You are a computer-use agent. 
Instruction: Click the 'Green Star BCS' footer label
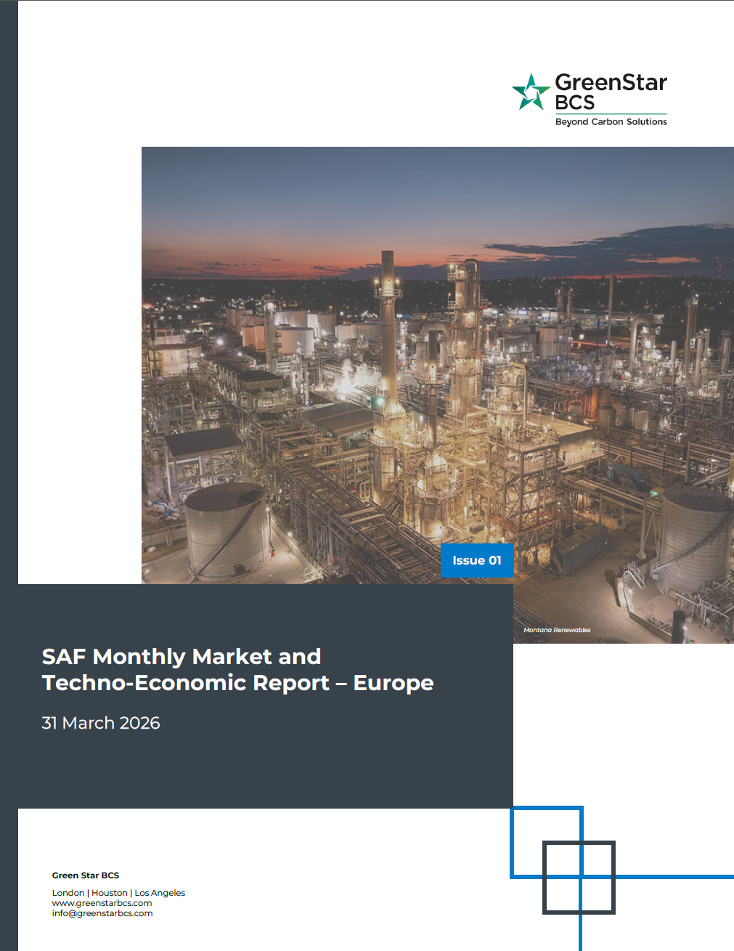pyautogui.click(x=85, y=875)
